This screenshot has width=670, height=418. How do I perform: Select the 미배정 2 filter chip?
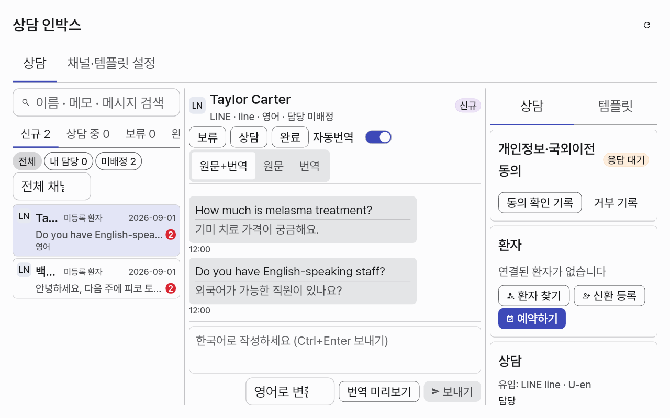point(119,161)
